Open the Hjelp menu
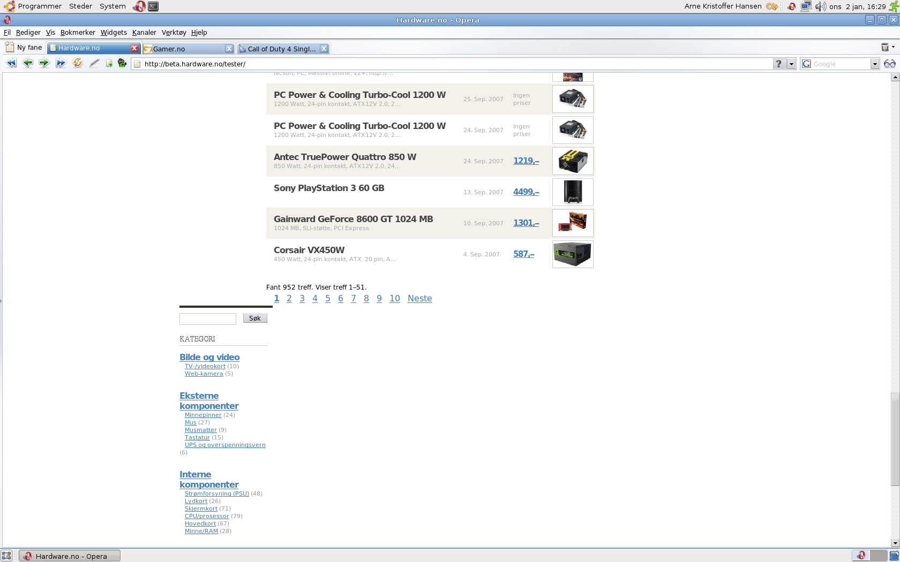The width and height of the screenshot is (900, 562). tap(199, 32)
